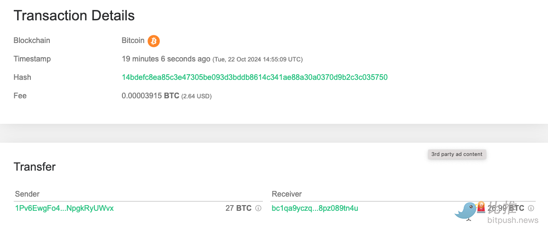
Task: Click the bitpush.news watermark text
Action: point(513,220)
